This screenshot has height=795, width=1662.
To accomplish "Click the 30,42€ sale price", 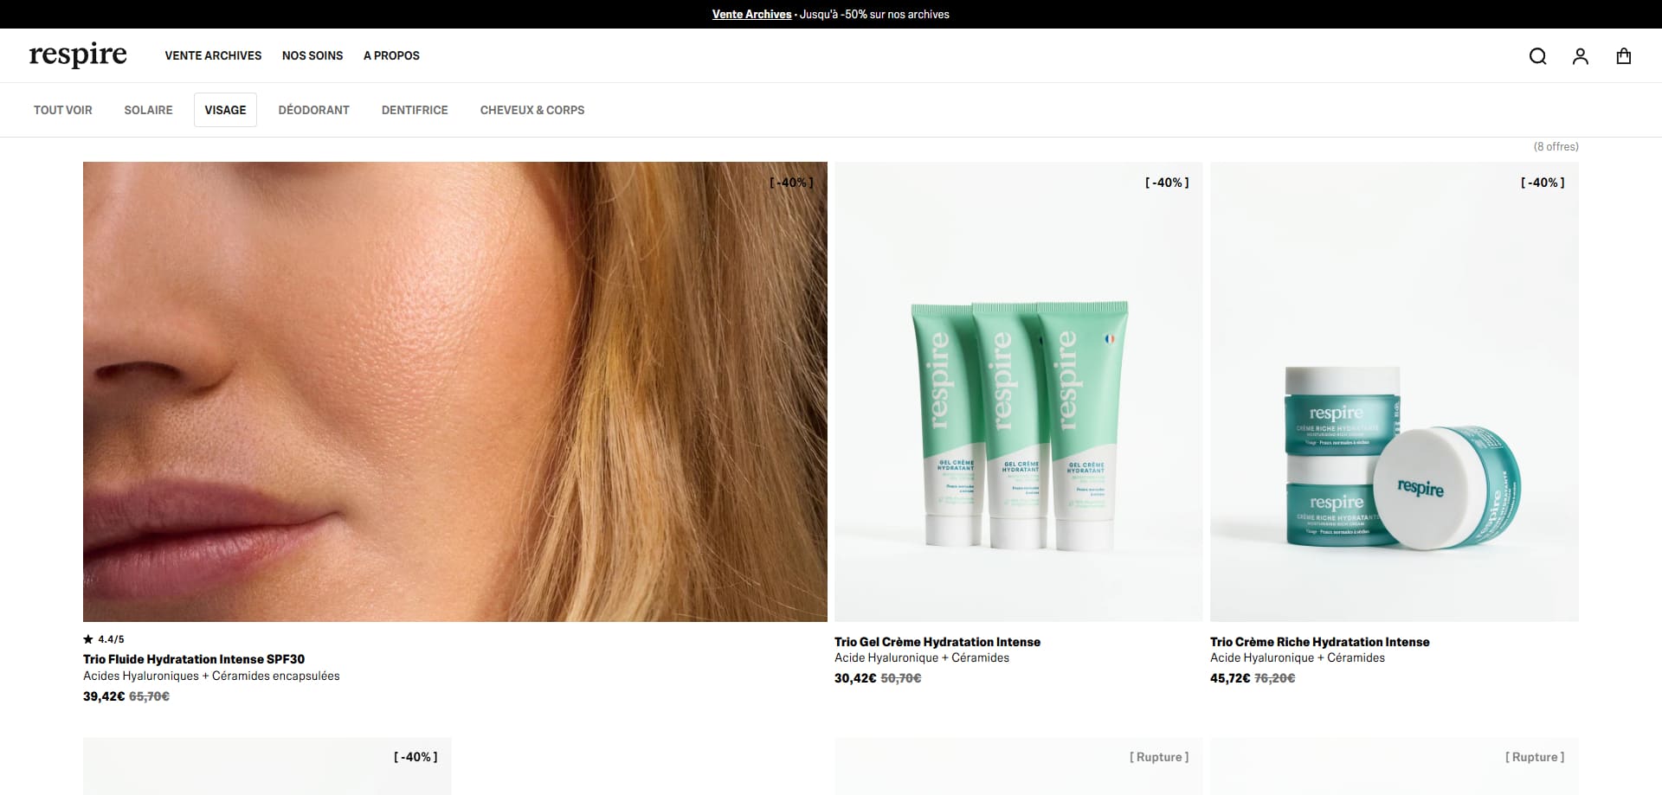I will [x=855, y=678].
